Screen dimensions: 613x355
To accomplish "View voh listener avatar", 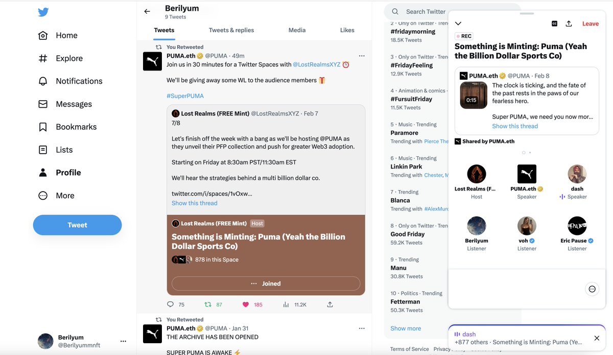I will pyautogui.click(x=527, y=226).
